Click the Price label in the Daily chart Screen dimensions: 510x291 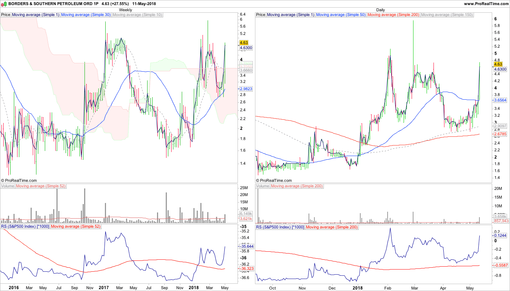(x=260, y=15)
